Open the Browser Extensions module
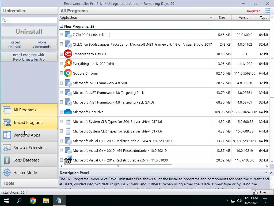This screenshot has height=206, width=274. 29,148
